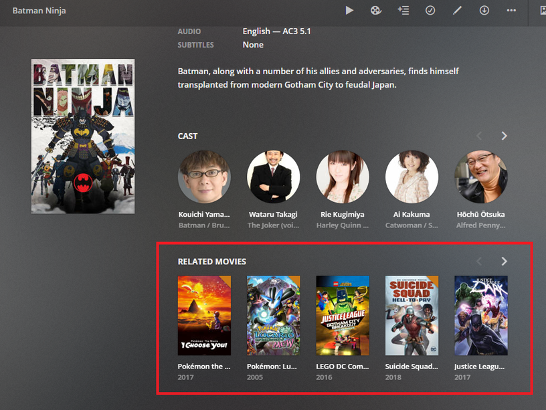Viewport: 546px width, 410px height.
Task: Open the subtitles dropdown showing None
Action: [253, 45]
